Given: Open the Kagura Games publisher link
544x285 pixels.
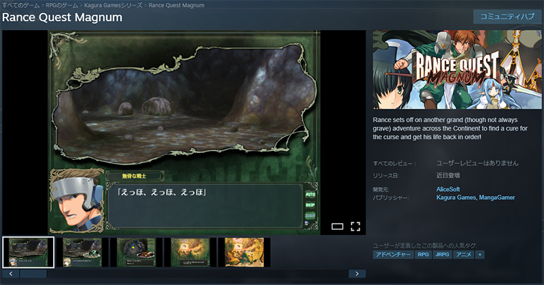Looking at the screenshot, I should pyautogui.click(x=457, y=197).
